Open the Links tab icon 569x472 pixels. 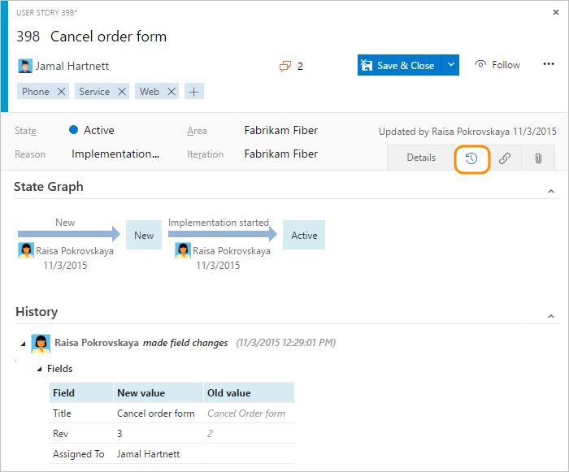point(505,158)
